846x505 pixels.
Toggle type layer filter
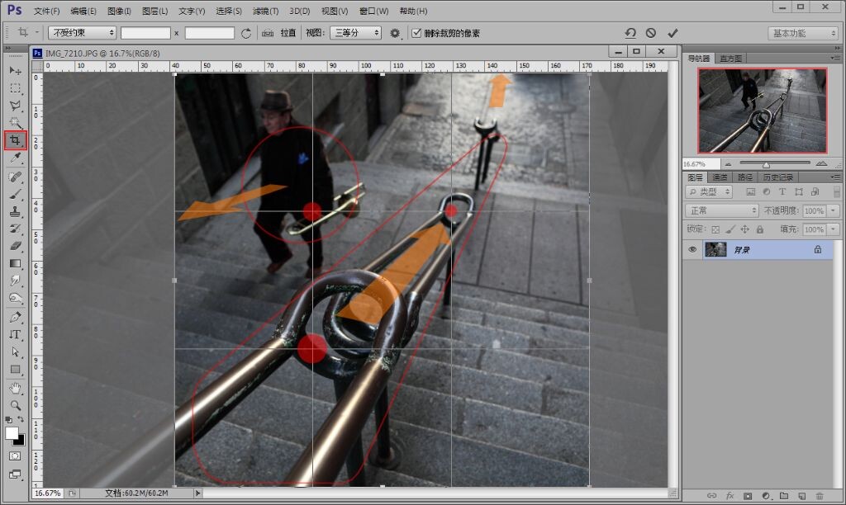click(x=782, y=191)
